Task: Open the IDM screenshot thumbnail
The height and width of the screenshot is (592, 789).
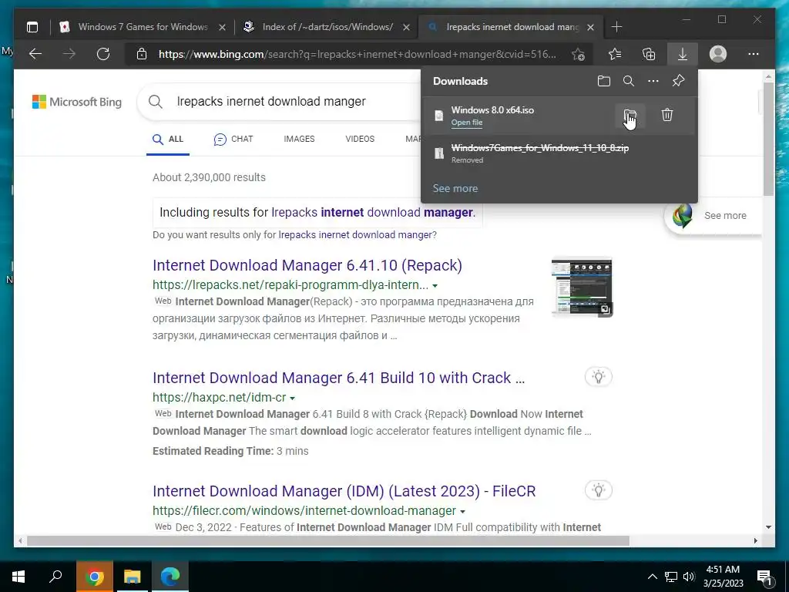Action: [x=582, y=287]
